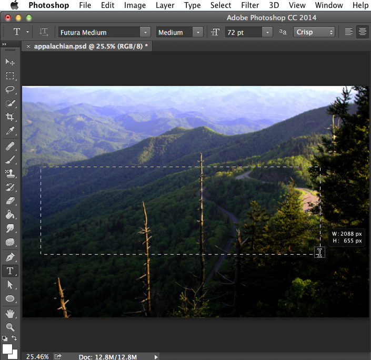Select the Paint Bucket tool
This screenshot has width=371, height=360.
pos(10,215)
